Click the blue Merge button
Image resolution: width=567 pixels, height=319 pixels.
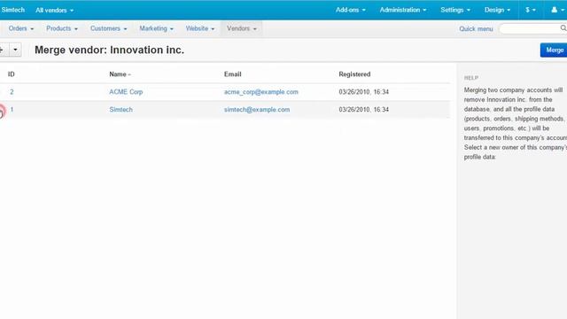pos(554,50)
